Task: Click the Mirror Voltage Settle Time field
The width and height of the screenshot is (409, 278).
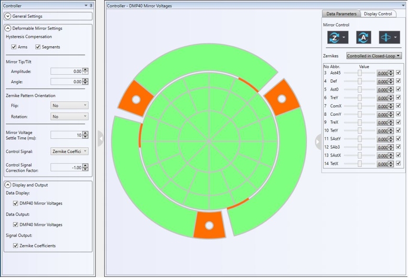Action: [67, 135]
